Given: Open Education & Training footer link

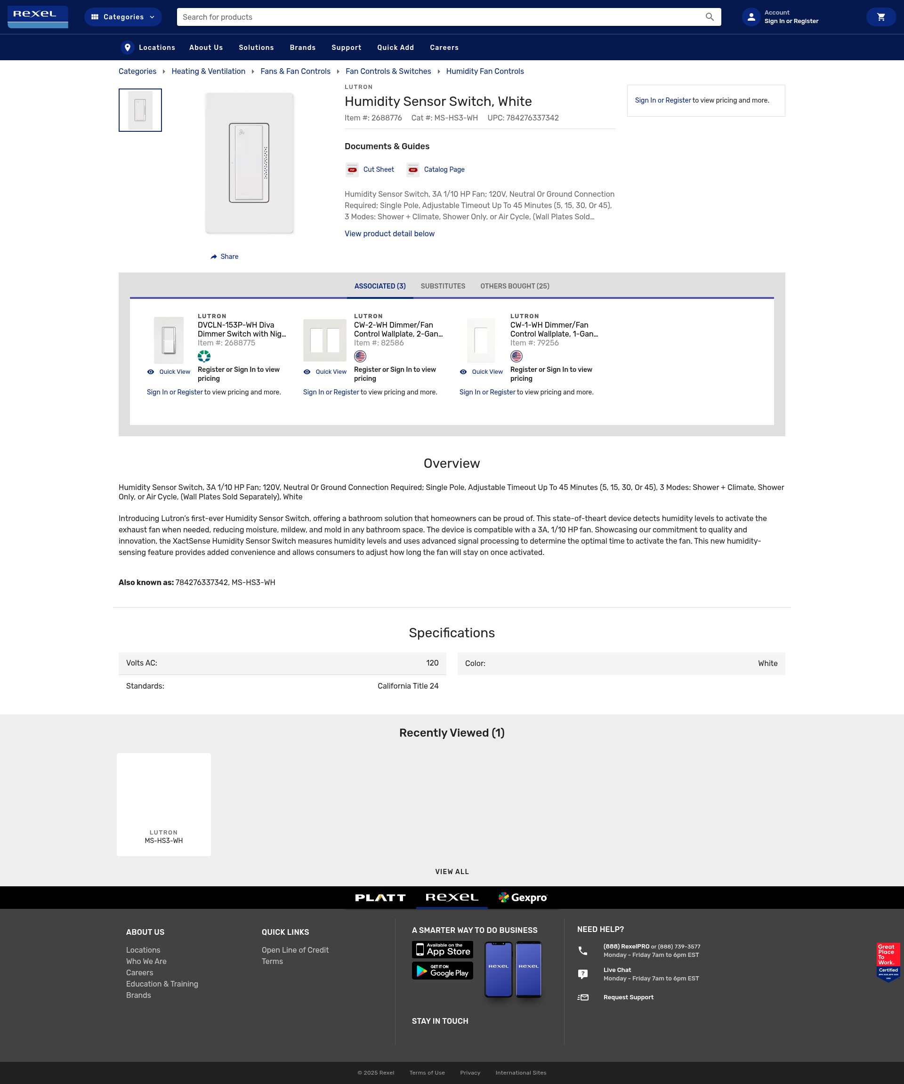Looking at the screenshot, I should point(162,984).
